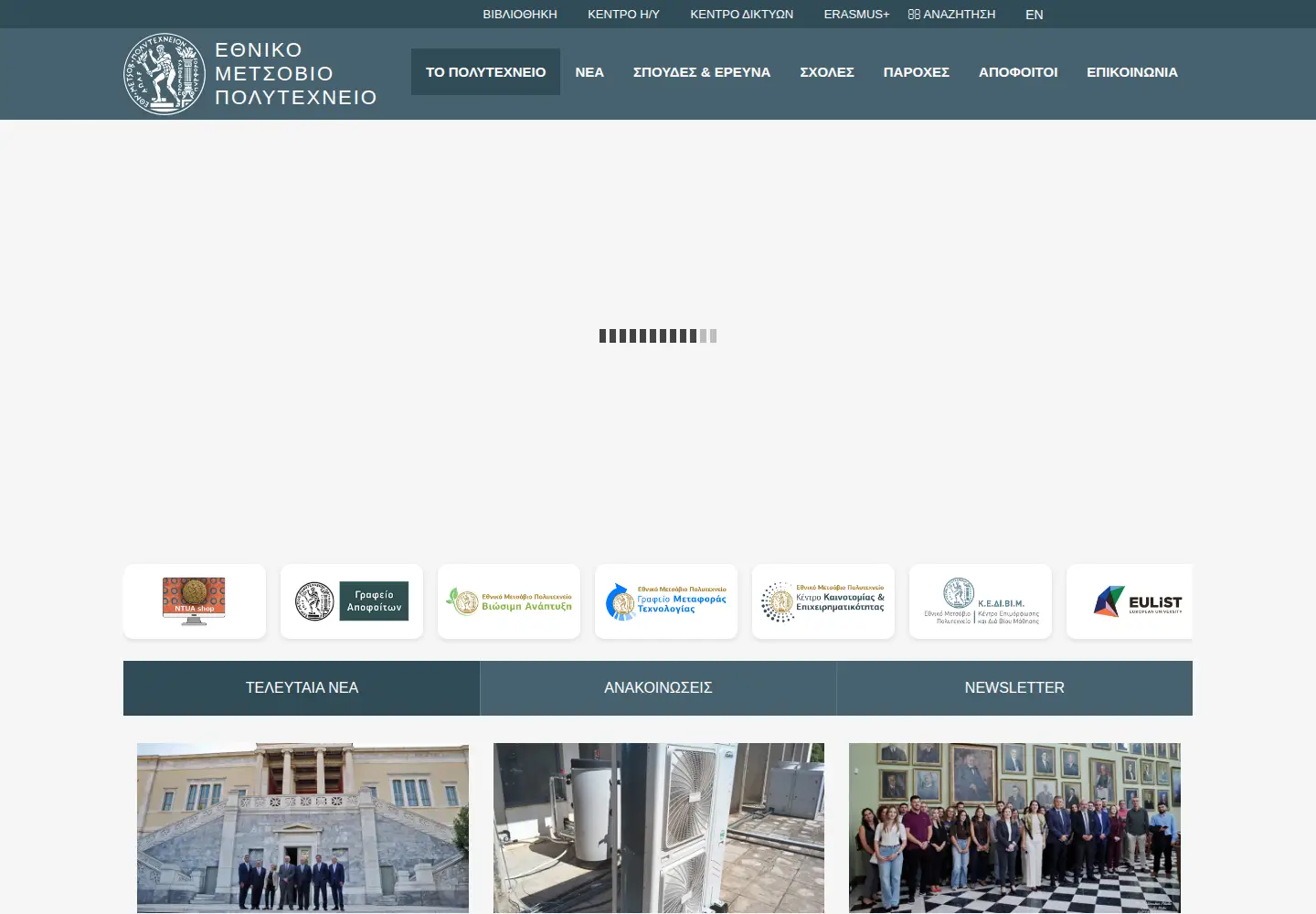
Task: Open the Γραφείο Αποφοίτων card
Action: point(352,601)
